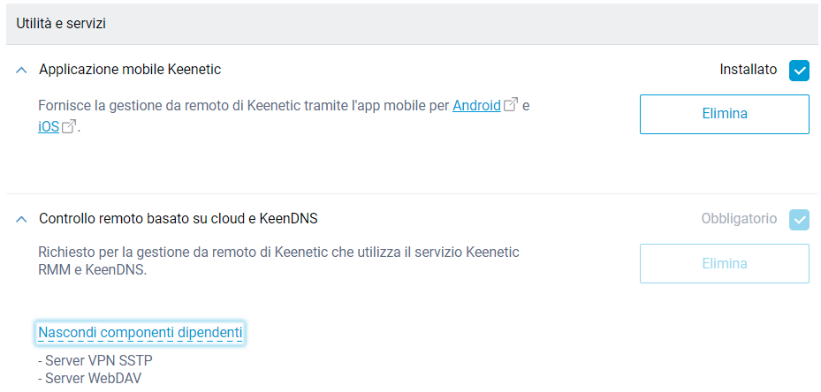
Task: Uncheck the Installato checkbox
Action: point(799,70)
